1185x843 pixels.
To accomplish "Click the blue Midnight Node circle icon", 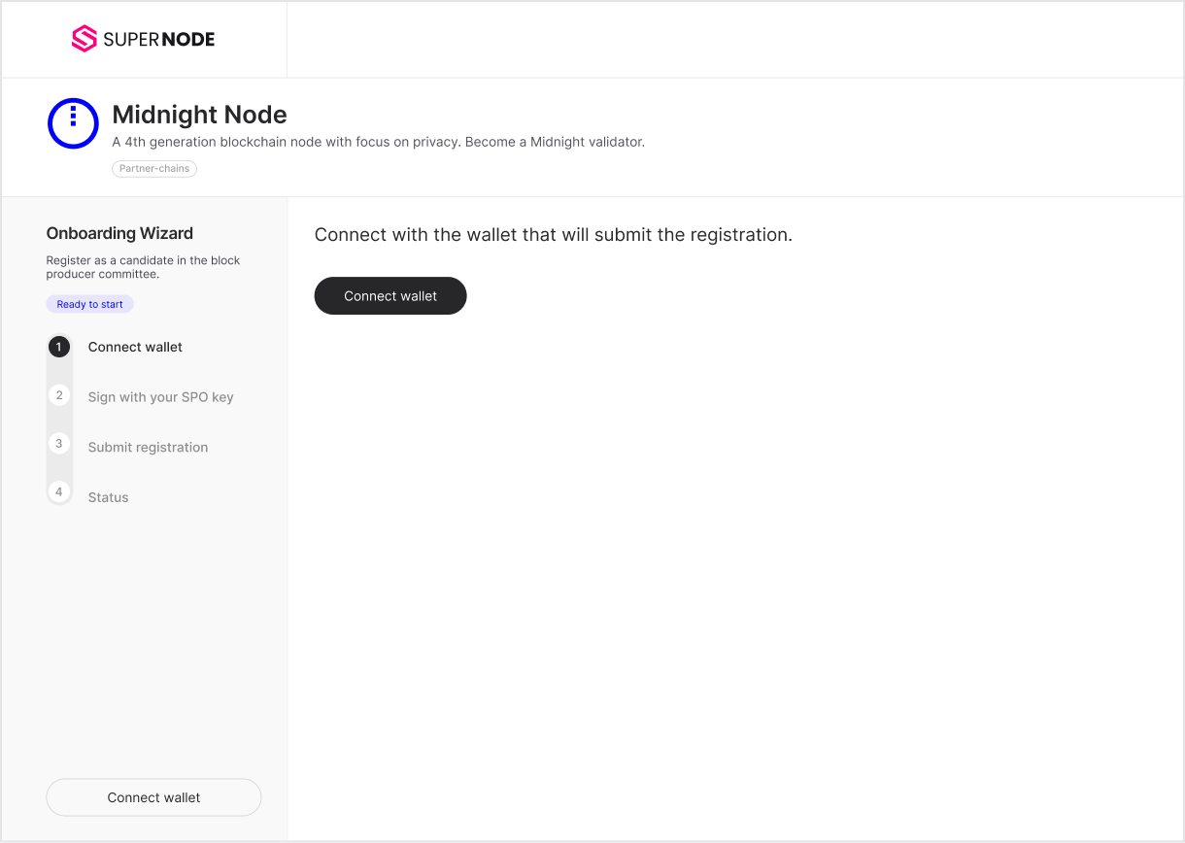I will click(x=73, y=123).
